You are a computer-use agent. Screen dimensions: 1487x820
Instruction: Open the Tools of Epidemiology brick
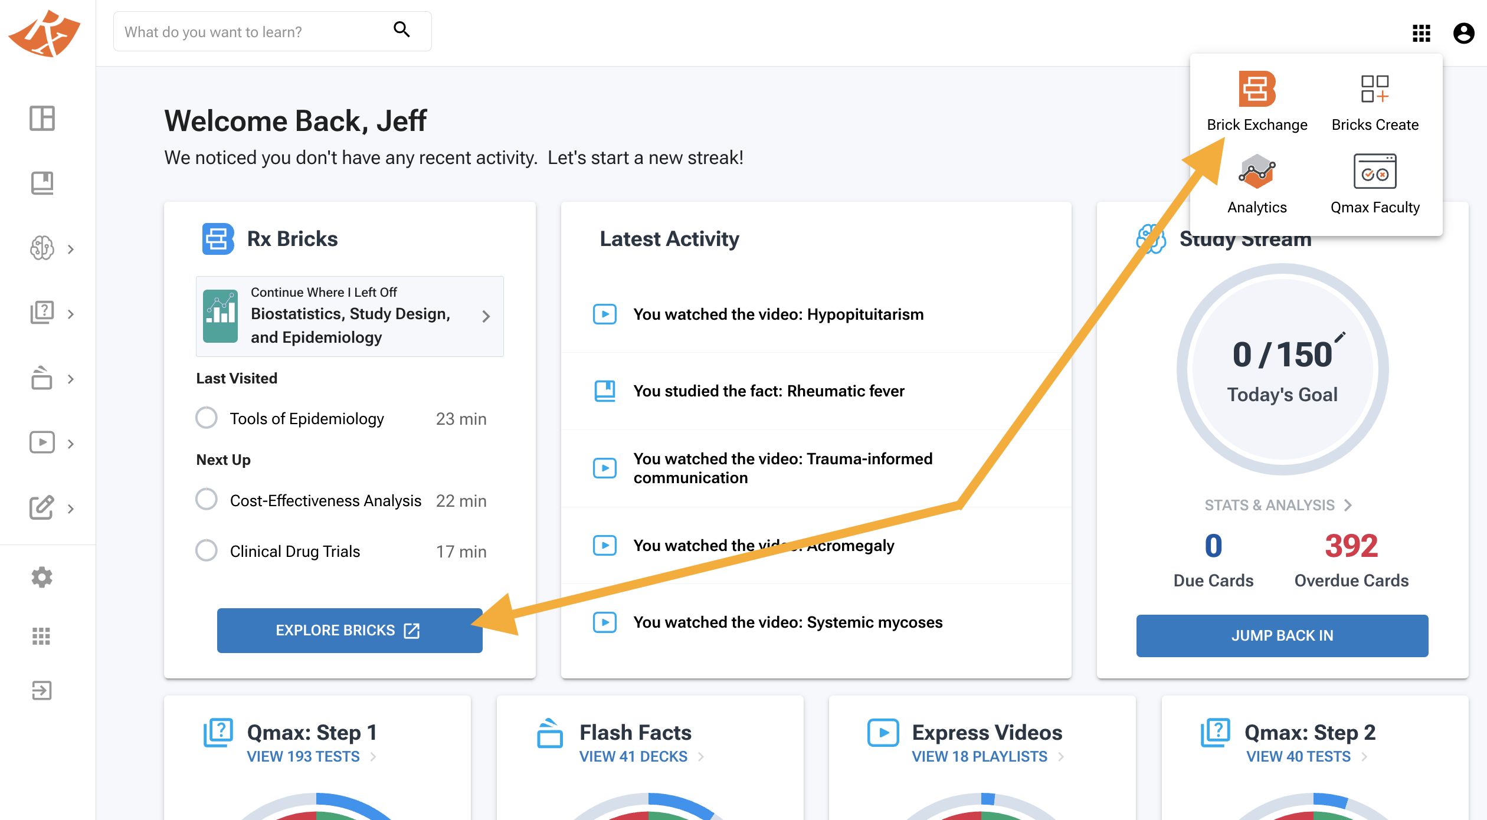pos(307,419)
